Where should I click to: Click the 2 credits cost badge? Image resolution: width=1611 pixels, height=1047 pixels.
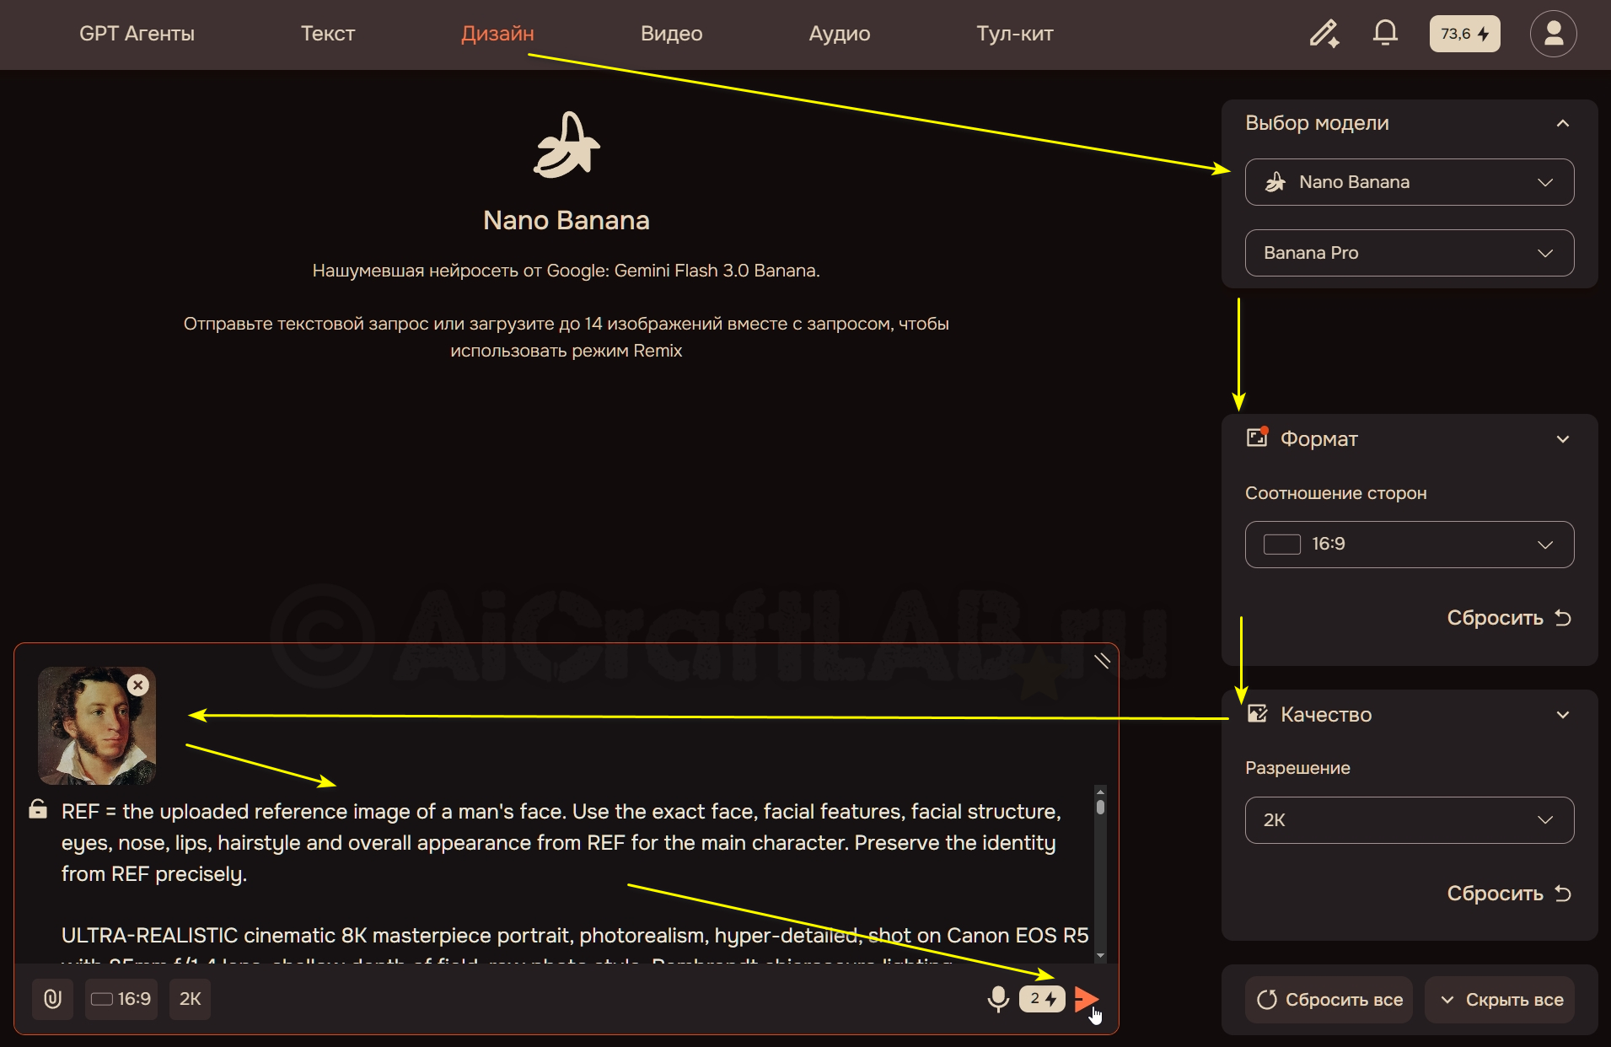pos(1042,999)
